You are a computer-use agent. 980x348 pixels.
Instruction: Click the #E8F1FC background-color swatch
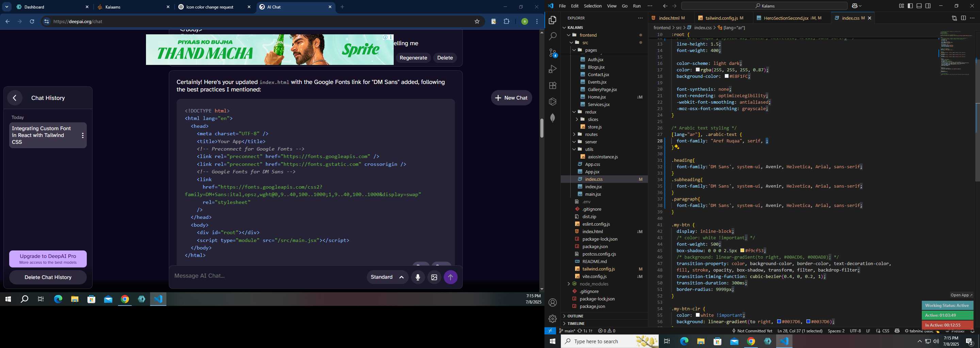point(726,76)
